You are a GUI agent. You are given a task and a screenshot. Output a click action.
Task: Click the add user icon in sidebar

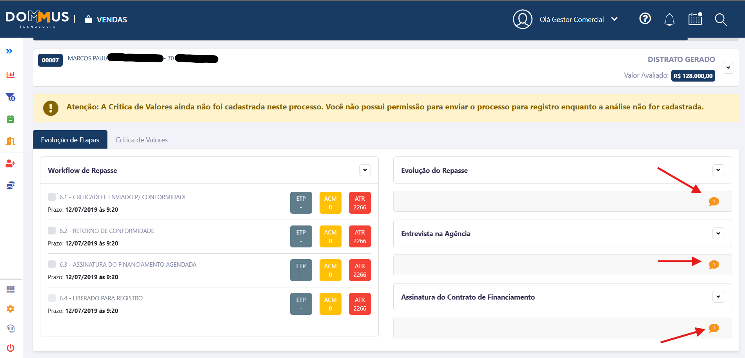[11, 164]
